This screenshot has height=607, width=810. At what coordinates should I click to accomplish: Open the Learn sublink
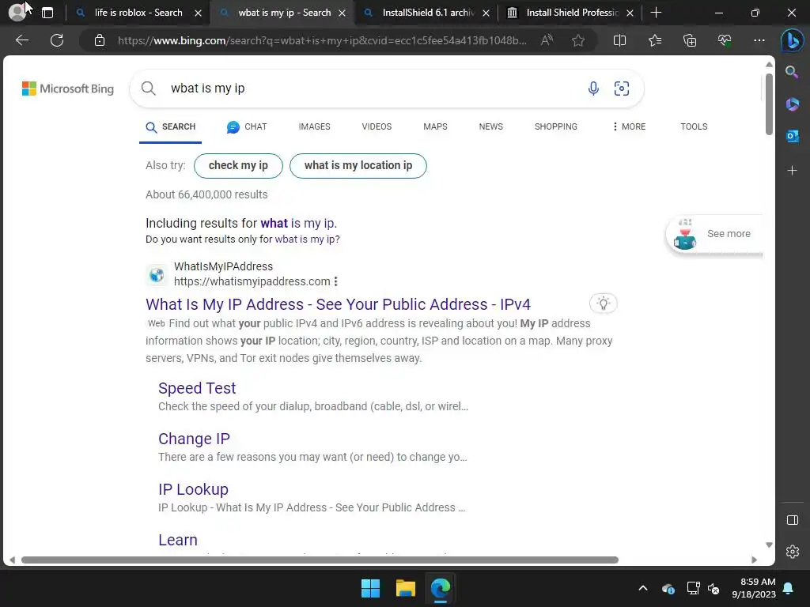tap(178, 540)
